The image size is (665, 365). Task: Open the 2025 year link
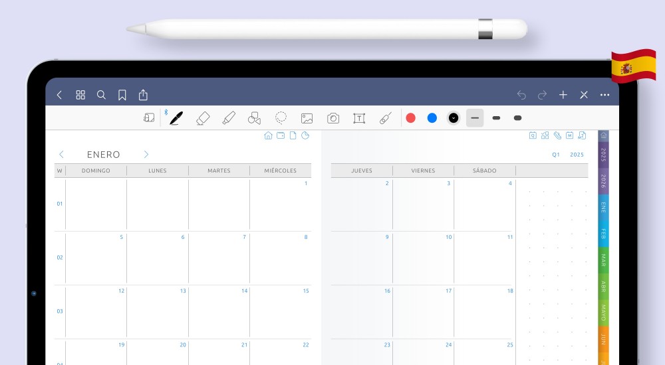click(x=577, y=155)
